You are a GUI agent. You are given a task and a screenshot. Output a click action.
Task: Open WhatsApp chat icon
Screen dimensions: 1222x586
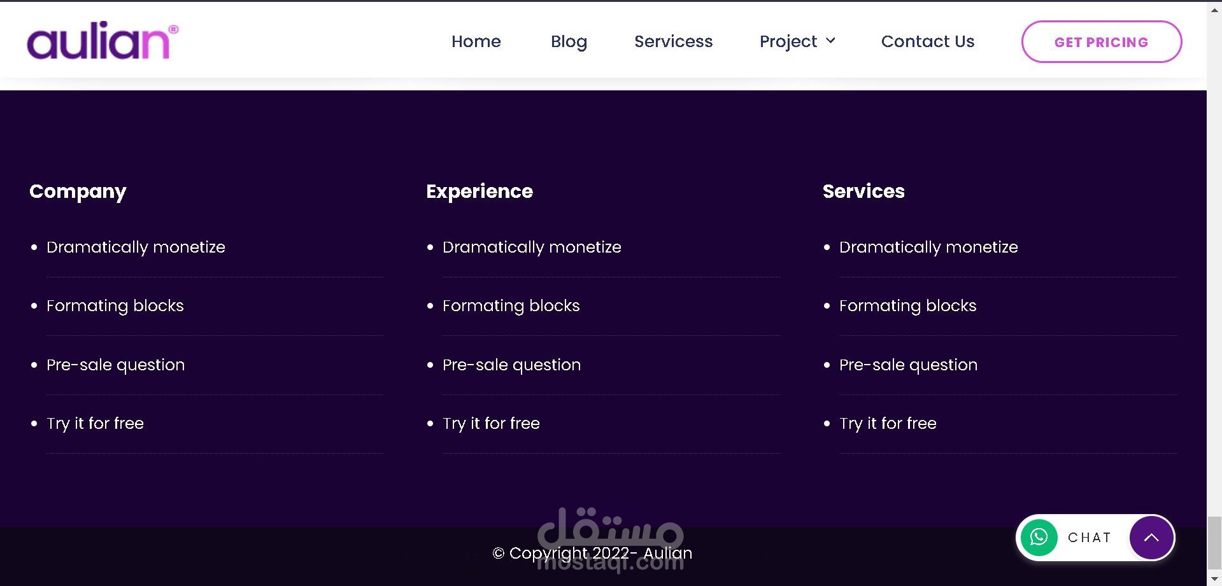pos(1039,538)
